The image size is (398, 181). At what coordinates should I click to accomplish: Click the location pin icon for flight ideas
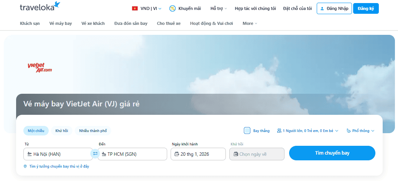(25, 166)
